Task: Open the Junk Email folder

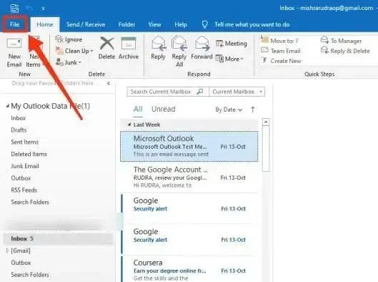Action: coord(25,166)
